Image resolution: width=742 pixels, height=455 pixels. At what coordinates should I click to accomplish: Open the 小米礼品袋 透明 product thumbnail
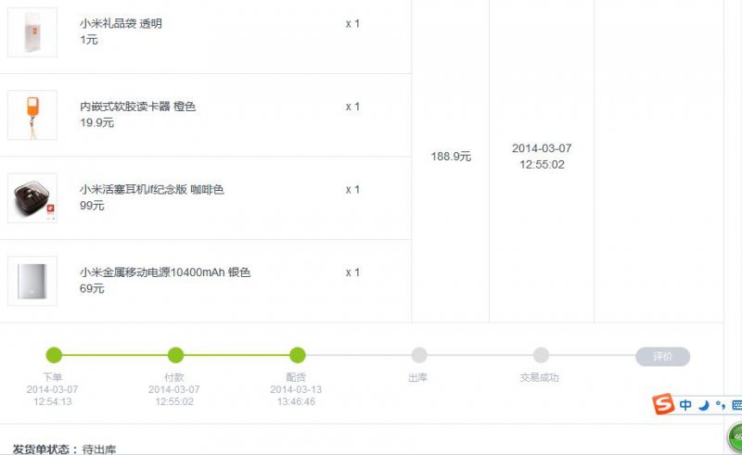pyautogui.click(x=32, y=32)
